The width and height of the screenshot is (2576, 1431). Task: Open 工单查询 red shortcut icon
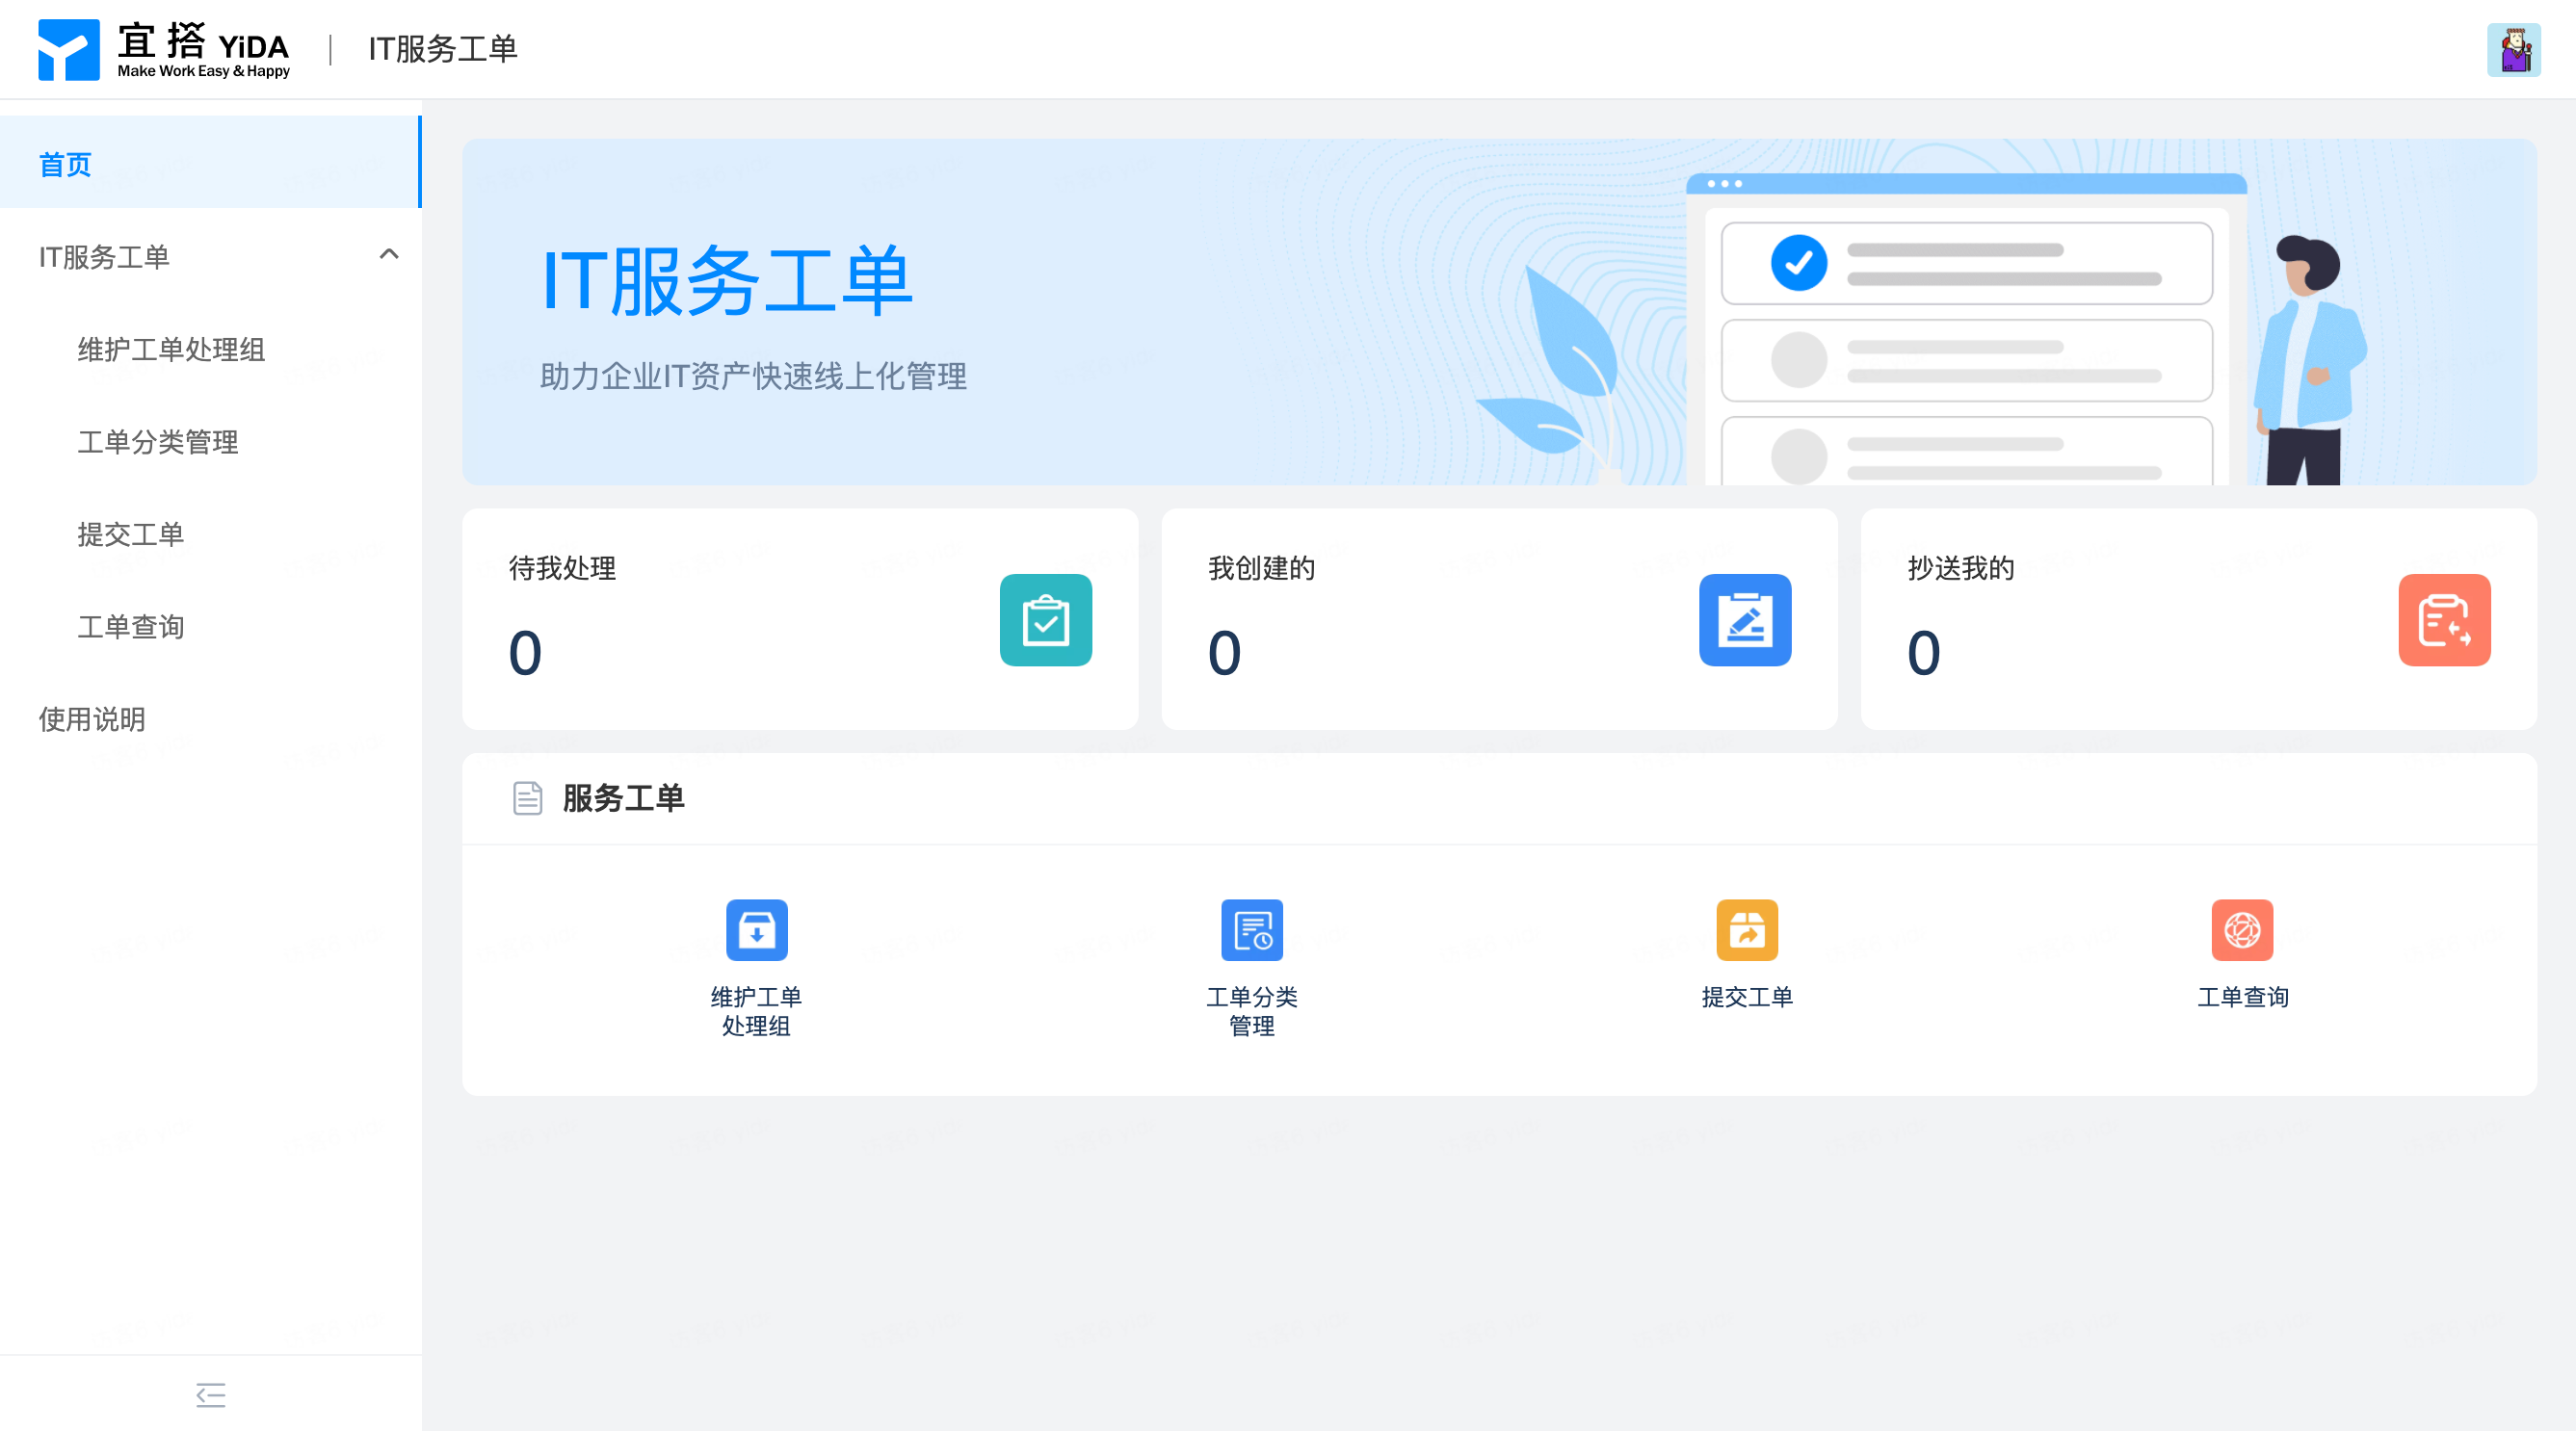coord(2241,929)
